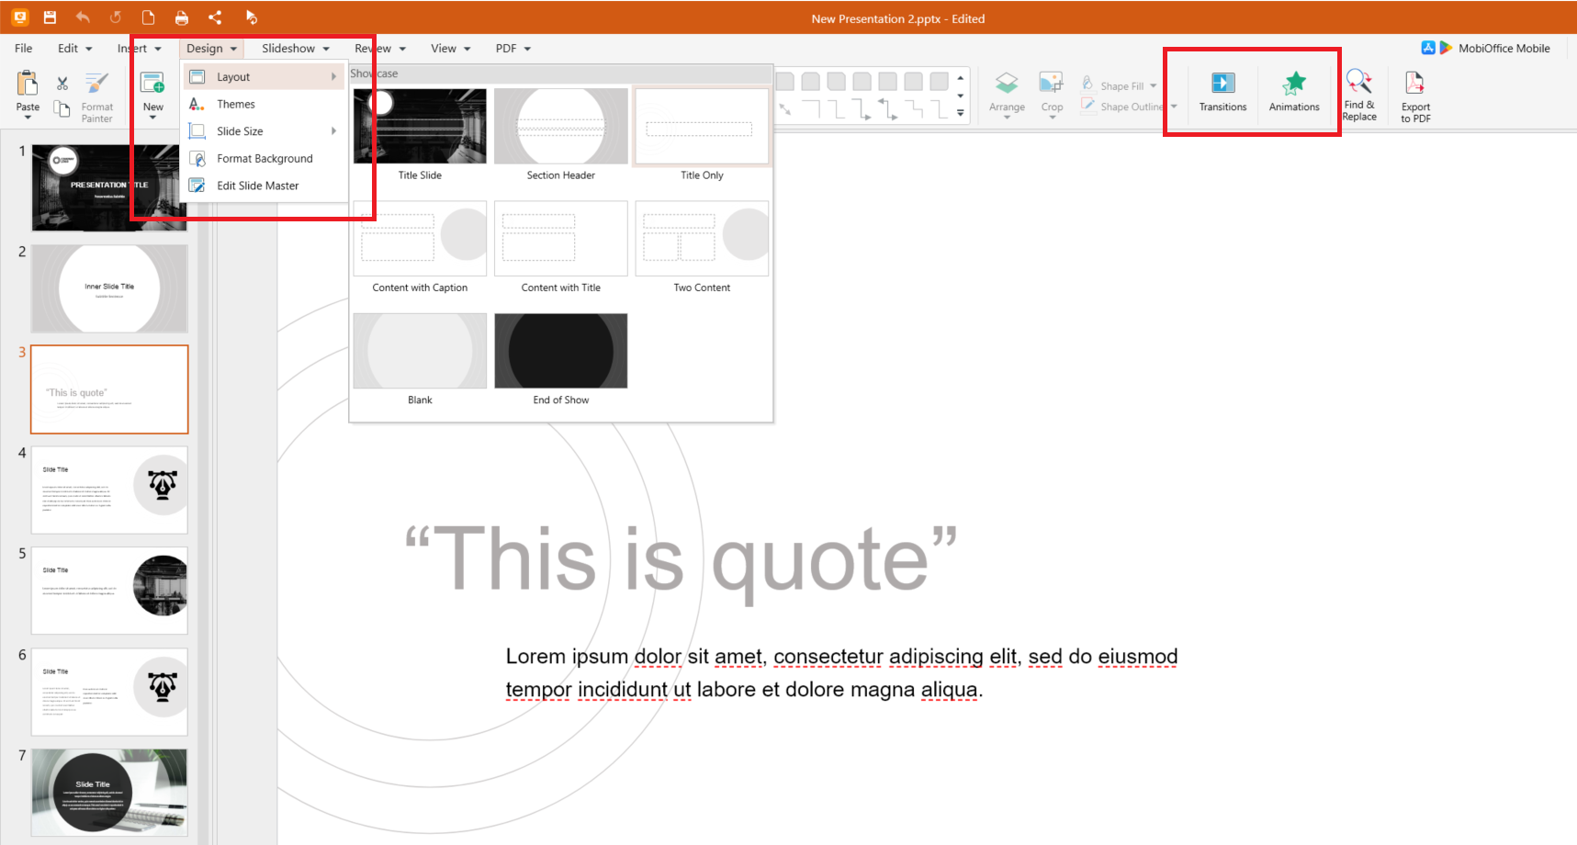
Task: Click the Paste clipboard icon
Action: pyautogui.click(x=28, y=85)
